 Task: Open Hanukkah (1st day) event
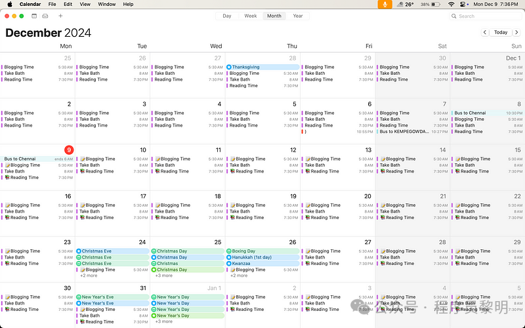262,257
